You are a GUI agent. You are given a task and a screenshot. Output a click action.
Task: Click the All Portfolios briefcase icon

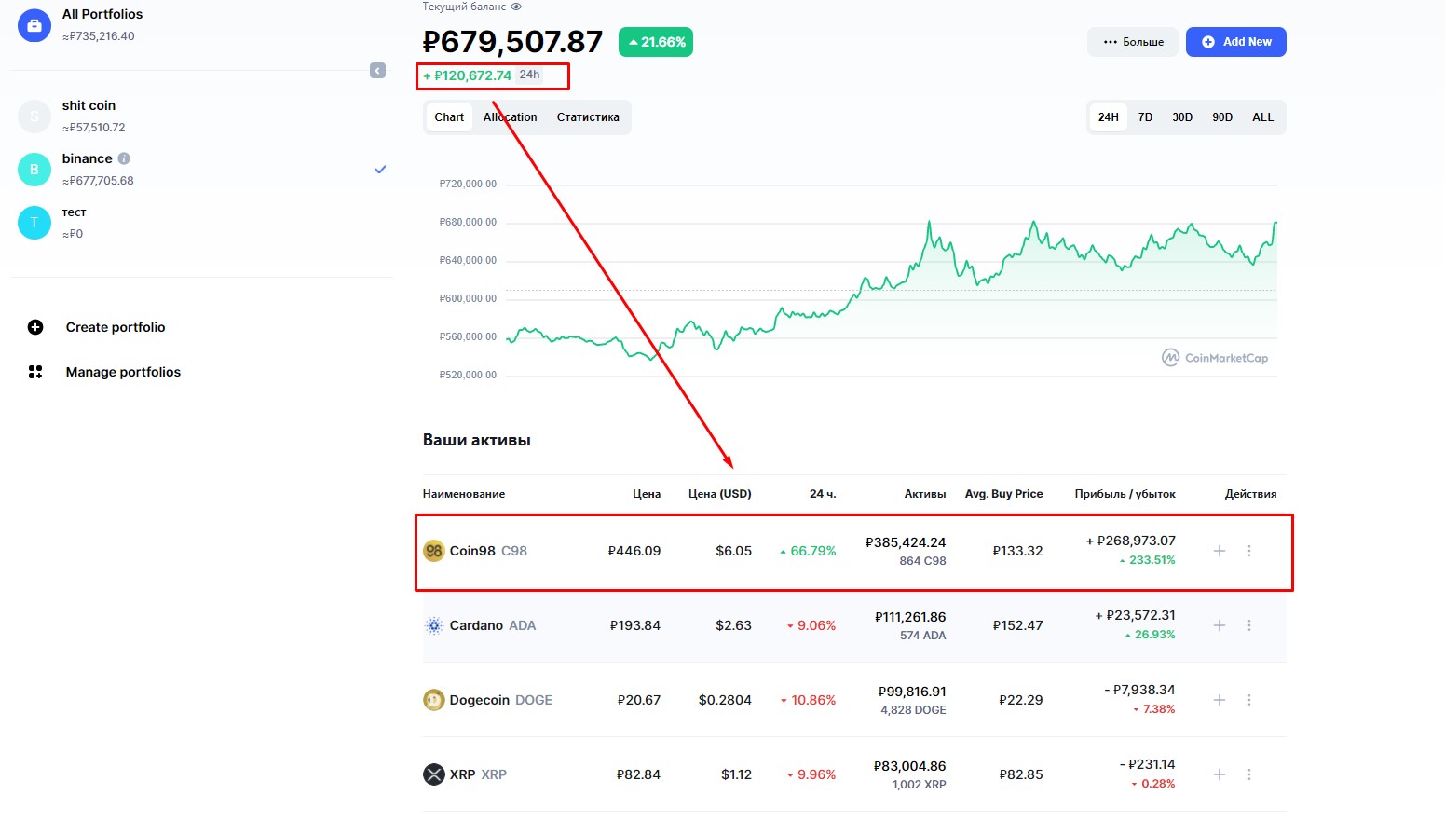34,26
